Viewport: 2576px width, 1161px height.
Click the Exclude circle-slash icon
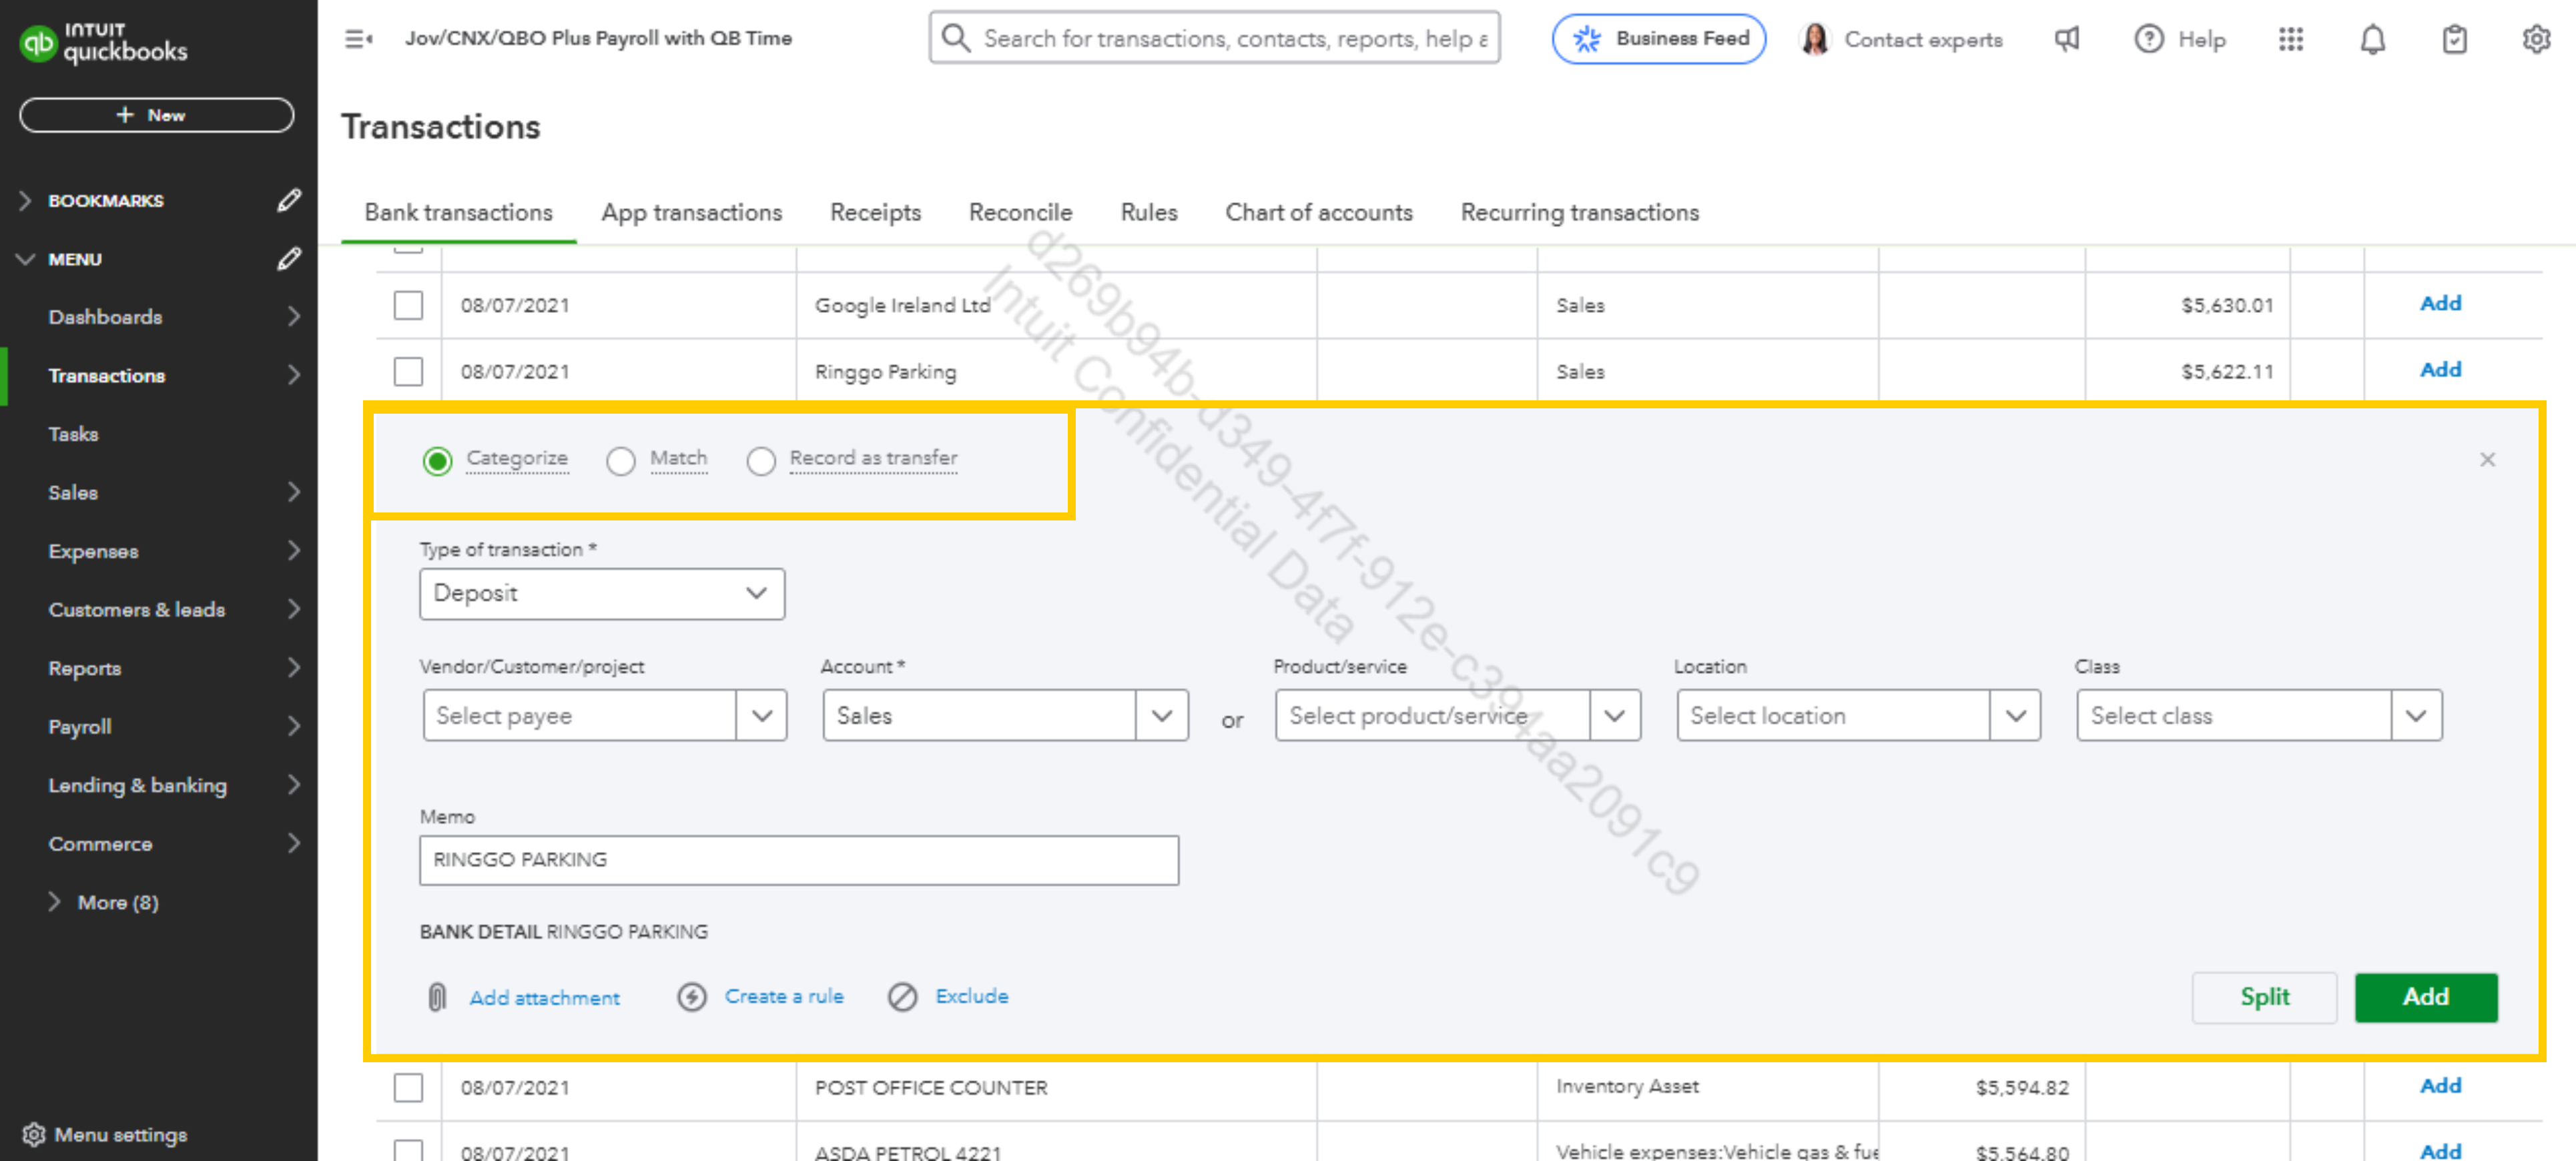coord(903,997)
